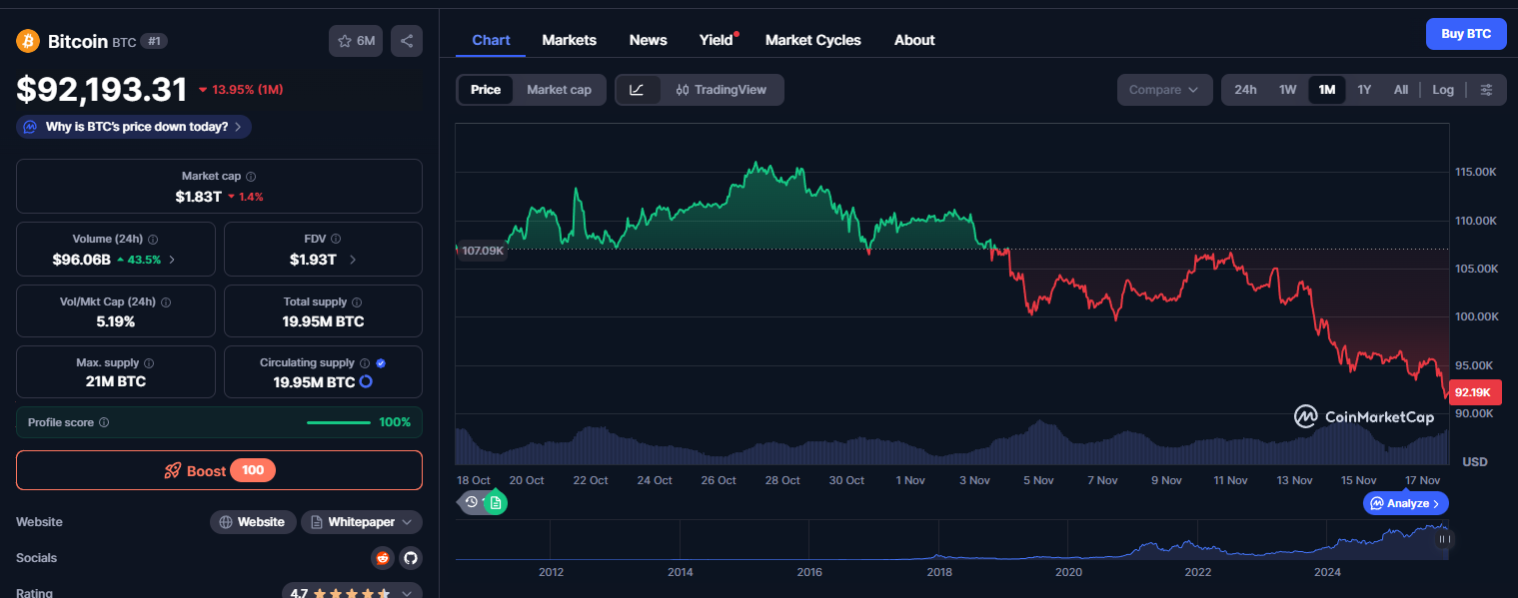Image resolution: width=1518 pixels, height=598 pixels.
Task: Open chart settings sliders icon
Action: [1486, 90]
